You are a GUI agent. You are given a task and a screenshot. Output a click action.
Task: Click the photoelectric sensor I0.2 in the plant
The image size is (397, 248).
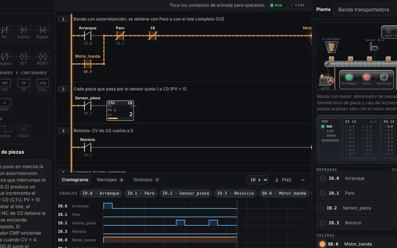pyautogui.click(x=373, y=47)
